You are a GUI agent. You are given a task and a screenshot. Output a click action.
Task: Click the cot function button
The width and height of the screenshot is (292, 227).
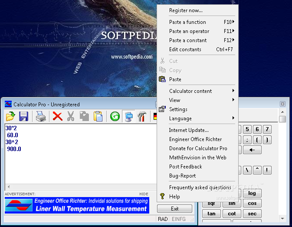pyautogui.click(x=232, y=214)
